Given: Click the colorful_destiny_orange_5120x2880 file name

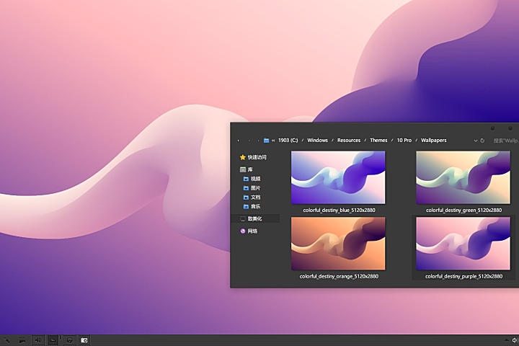Looking at the screenshot, I should pos(339,276).
